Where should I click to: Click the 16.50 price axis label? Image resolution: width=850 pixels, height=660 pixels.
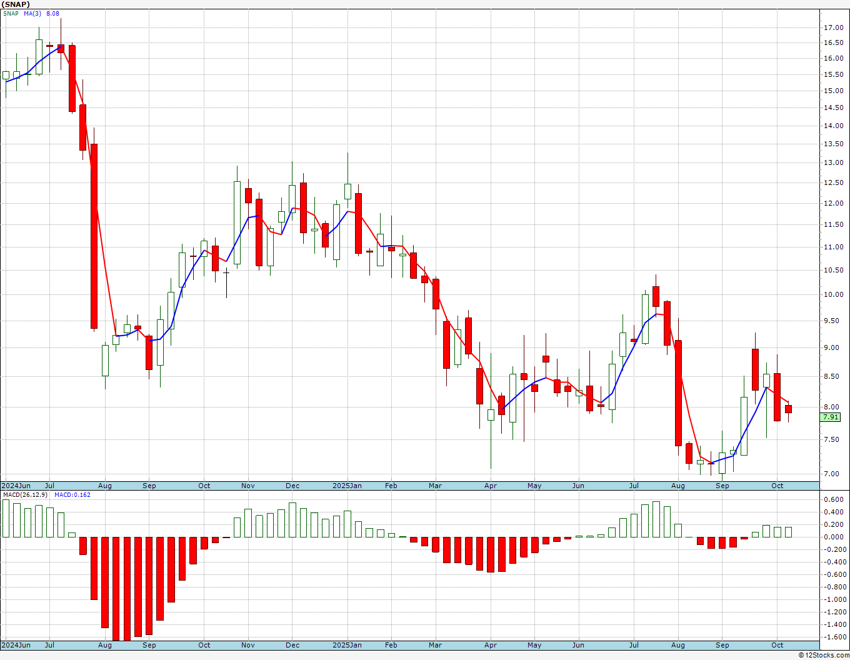point(833,43)
